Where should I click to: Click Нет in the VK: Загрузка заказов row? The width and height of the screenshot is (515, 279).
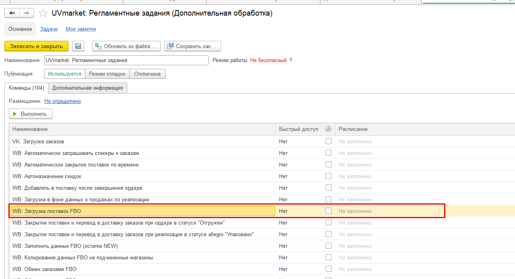(x=284, y=141)
